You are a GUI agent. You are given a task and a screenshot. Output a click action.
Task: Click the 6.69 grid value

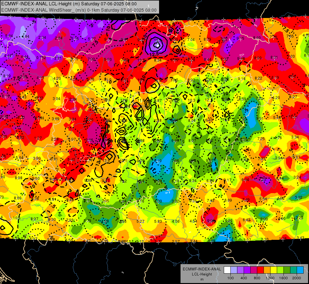click(x=228, y=200)
